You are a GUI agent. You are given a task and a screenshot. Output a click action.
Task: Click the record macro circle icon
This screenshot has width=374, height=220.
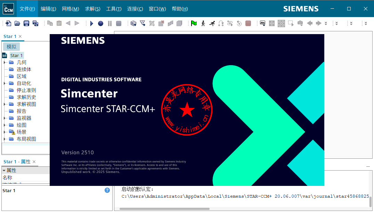click(x=100, y=23)
